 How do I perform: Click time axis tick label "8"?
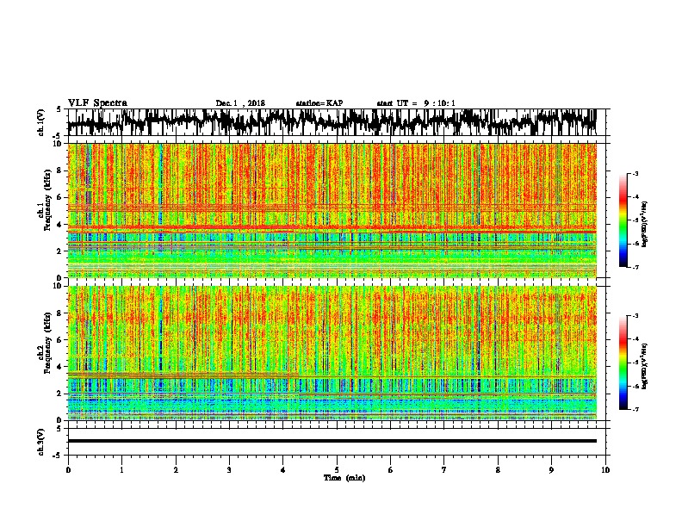pyautogui.click(x=498, y=470)
